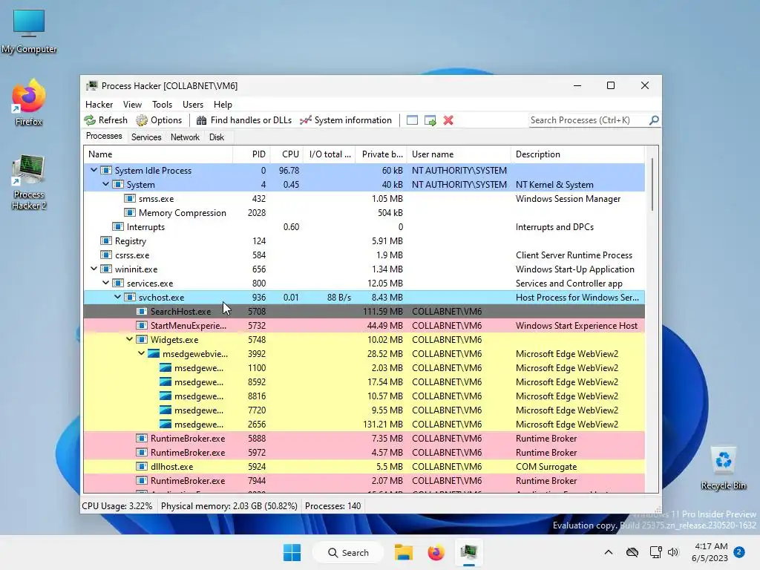Collapse the services.exe node

tap(105, 283)
